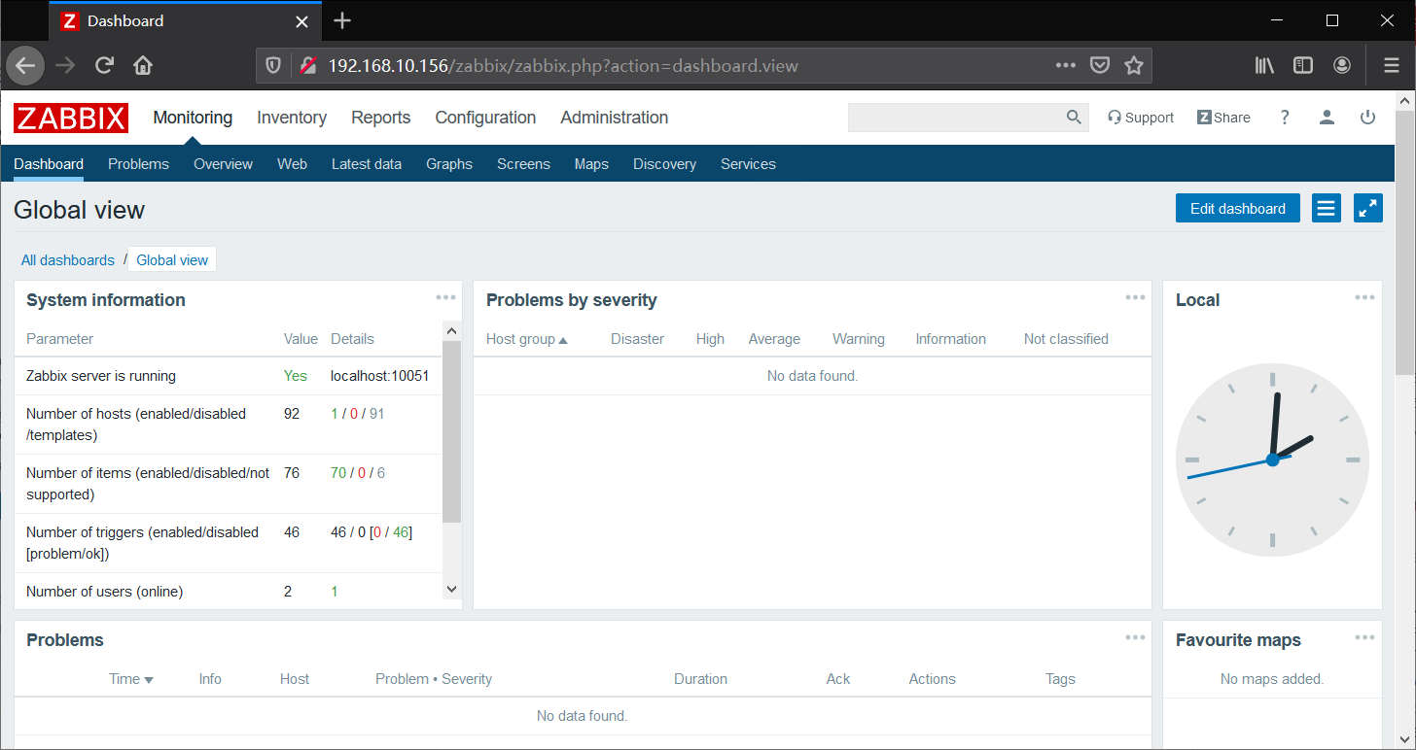Open the Graphs tab
This screenshot has width=1416, height=750.
pos(449,164)
